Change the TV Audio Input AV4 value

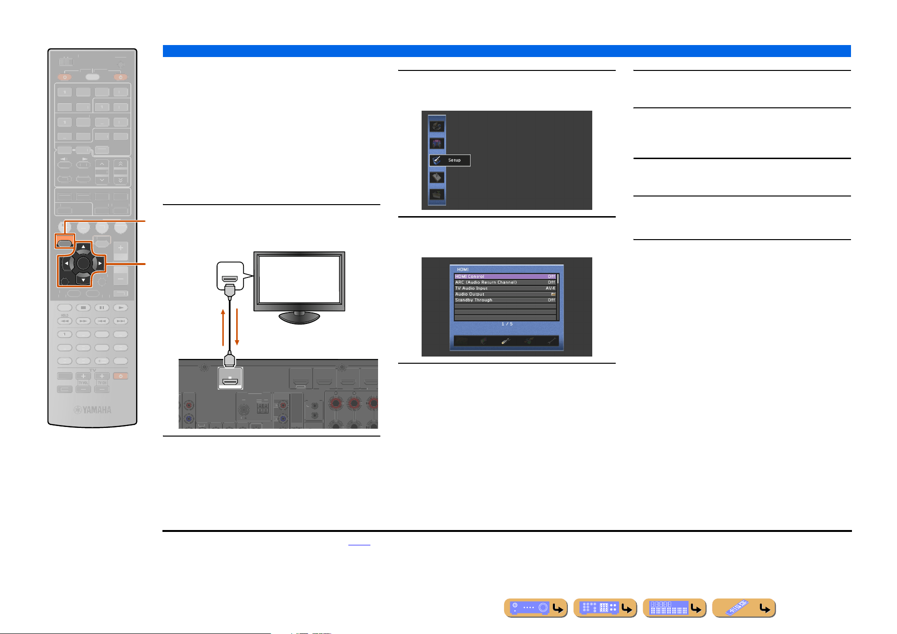pyautogui.click(x=505, y=288)
